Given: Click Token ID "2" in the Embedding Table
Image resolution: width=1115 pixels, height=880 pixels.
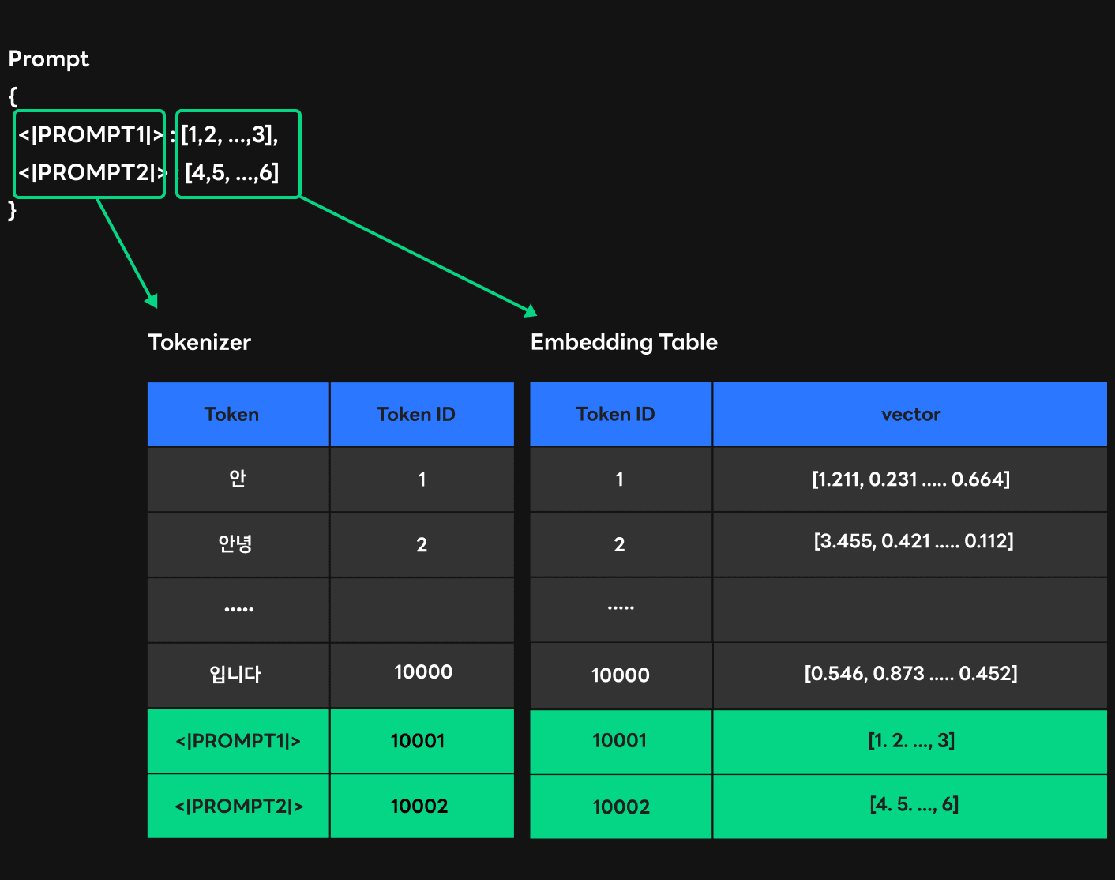Looking at the screenshot, I should (x=621, y=545).
